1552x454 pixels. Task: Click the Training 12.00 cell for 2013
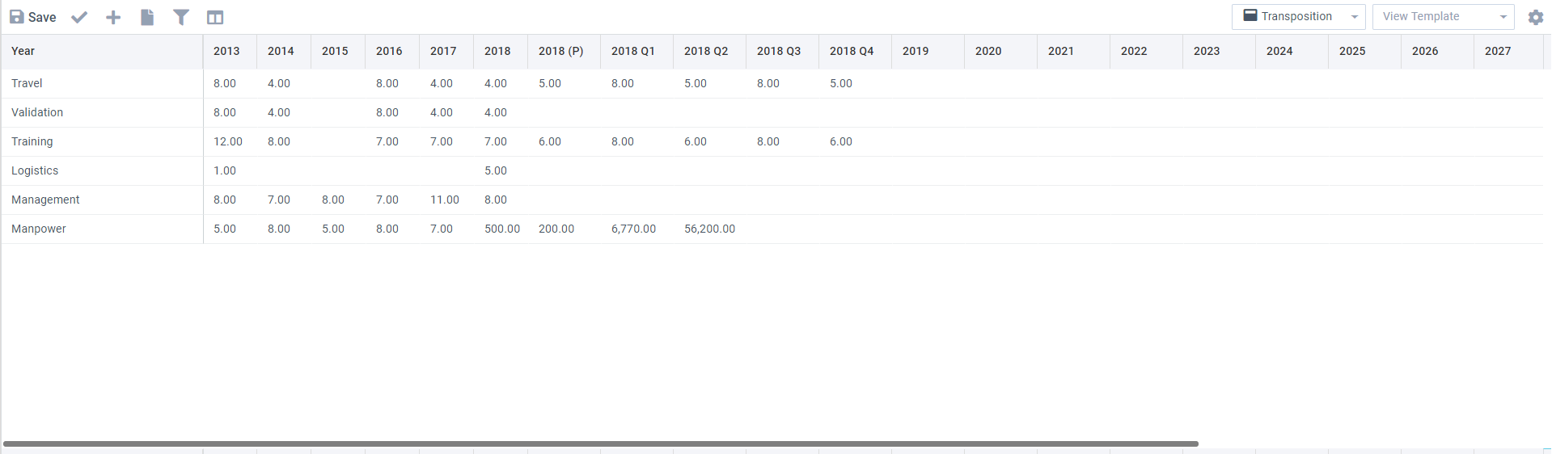[x=227, y=141]
